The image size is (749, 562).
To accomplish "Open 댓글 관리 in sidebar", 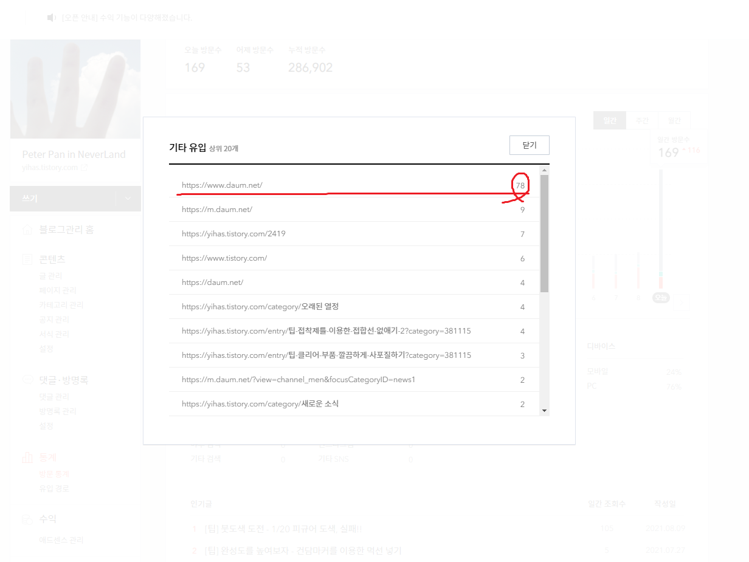I will [x=54, y=397].
